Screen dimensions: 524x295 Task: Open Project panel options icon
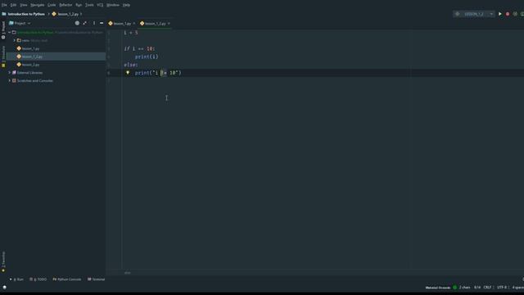tap(94, 23)
